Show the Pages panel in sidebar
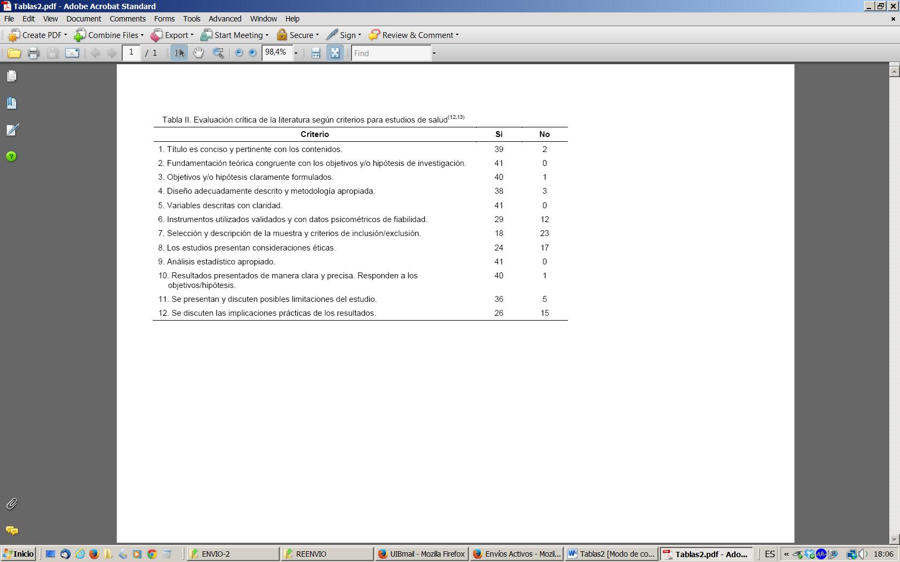Viewport: 900px width, 562px height. click(x=12, y=76)
